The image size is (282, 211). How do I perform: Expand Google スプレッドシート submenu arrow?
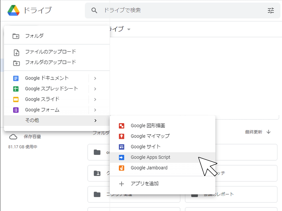tap(95, 89)
